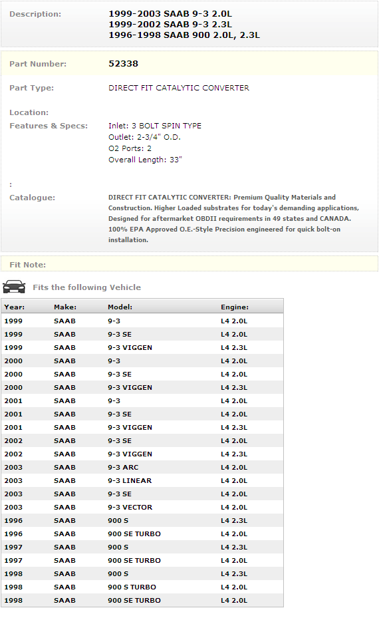Viewport: 379px width, 626px height.
Task: Select the 1996 900 S model cell
Action: [118, 521]
